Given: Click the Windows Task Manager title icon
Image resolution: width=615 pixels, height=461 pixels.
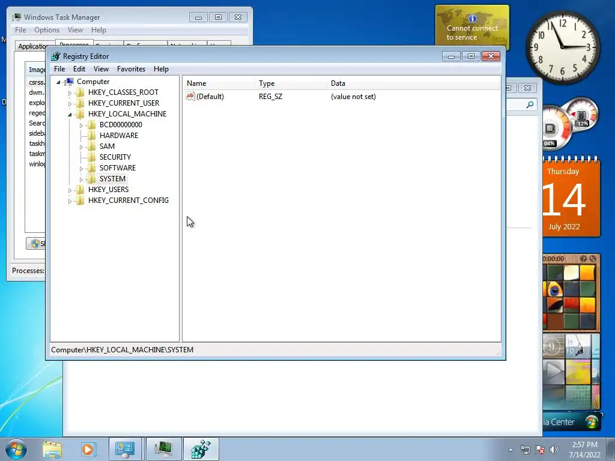Looking at the screenshot, I should point(16,17).
